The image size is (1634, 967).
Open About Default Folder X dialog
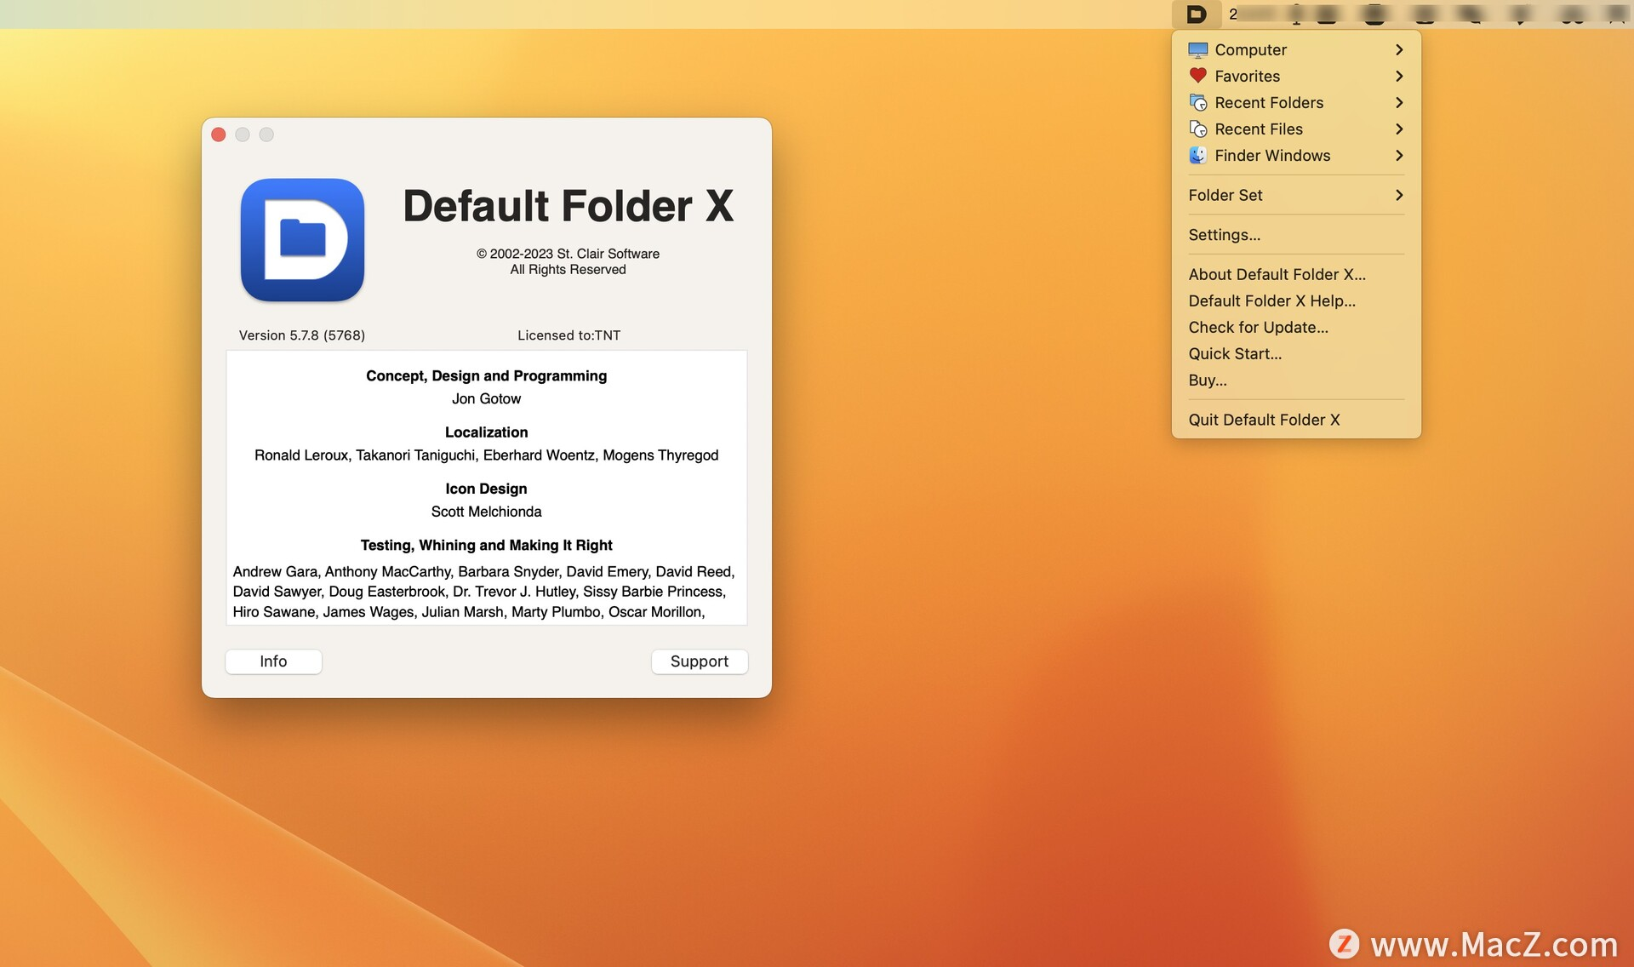pyautogui.click(x=1276, y=274)
